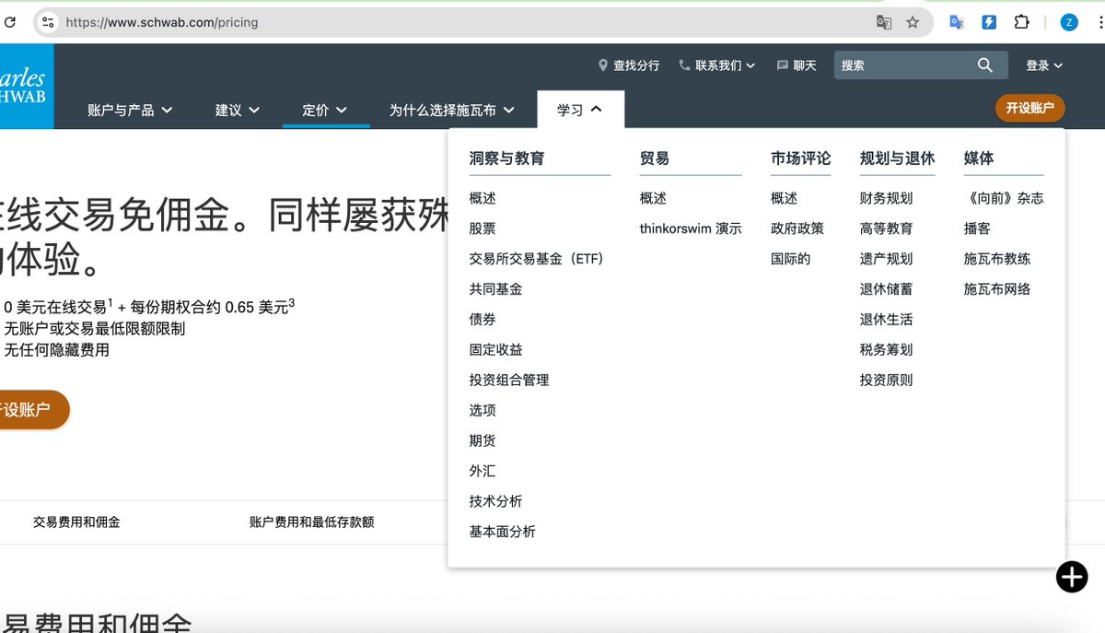Click the orange 开设账户 button
Image resolution: width=1105 pixels, height=633 pixels.
click(x=1029, y=108)
